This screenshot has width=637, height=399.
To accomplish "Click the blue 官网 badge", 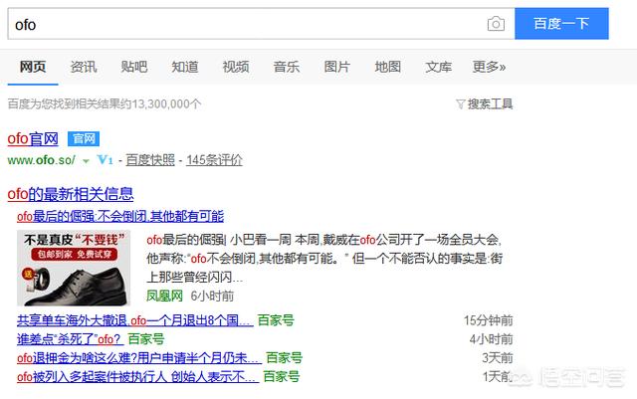I will [x=84, y=139].
